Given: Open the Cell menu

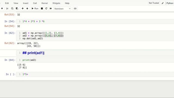Looking at the screenshot, I should 35,3.
